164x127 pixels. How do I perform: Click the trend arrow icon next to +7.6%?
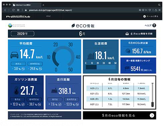60,104
